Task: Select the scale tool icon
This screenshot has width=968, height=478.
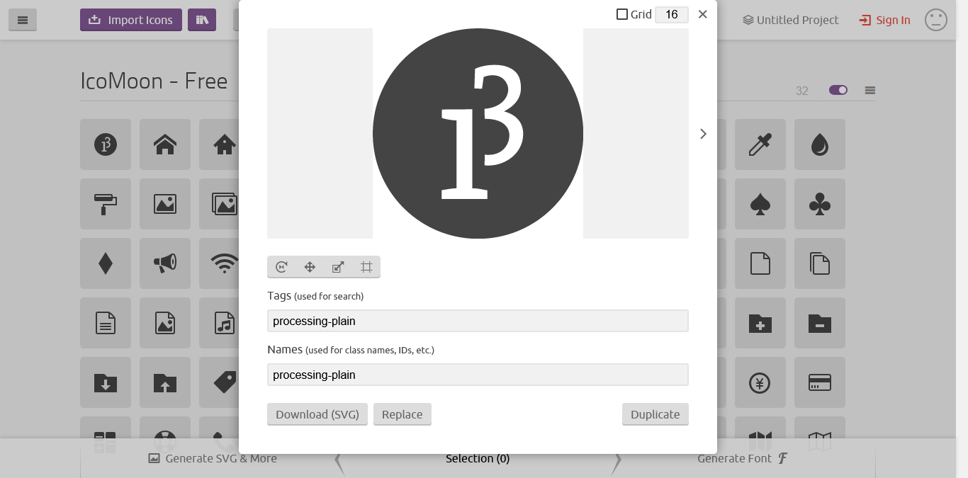Action: [338, 267]
